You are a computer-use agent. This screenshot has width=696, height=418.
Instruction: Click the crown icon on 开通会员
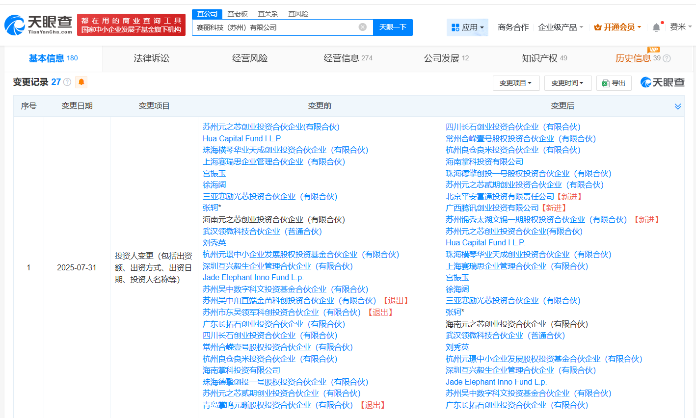tap(598, 27)
